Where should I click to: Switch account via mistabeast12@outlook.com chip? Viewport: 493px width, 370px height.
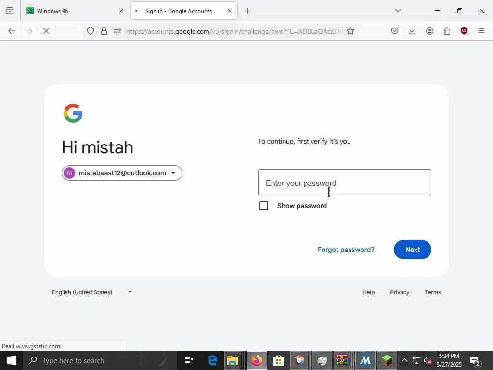[122, 173]
